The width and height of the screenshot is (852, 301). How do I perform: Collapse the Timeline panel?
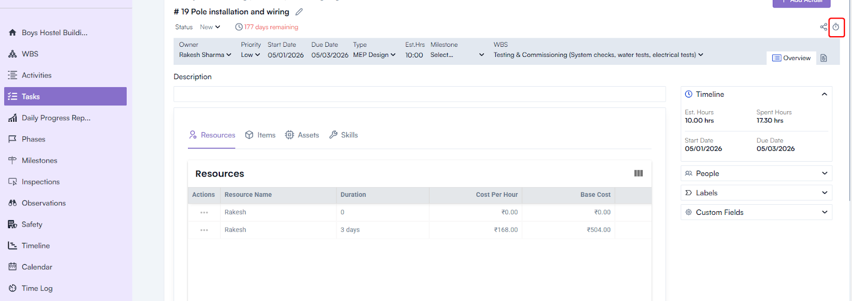[x=824, y=94]
